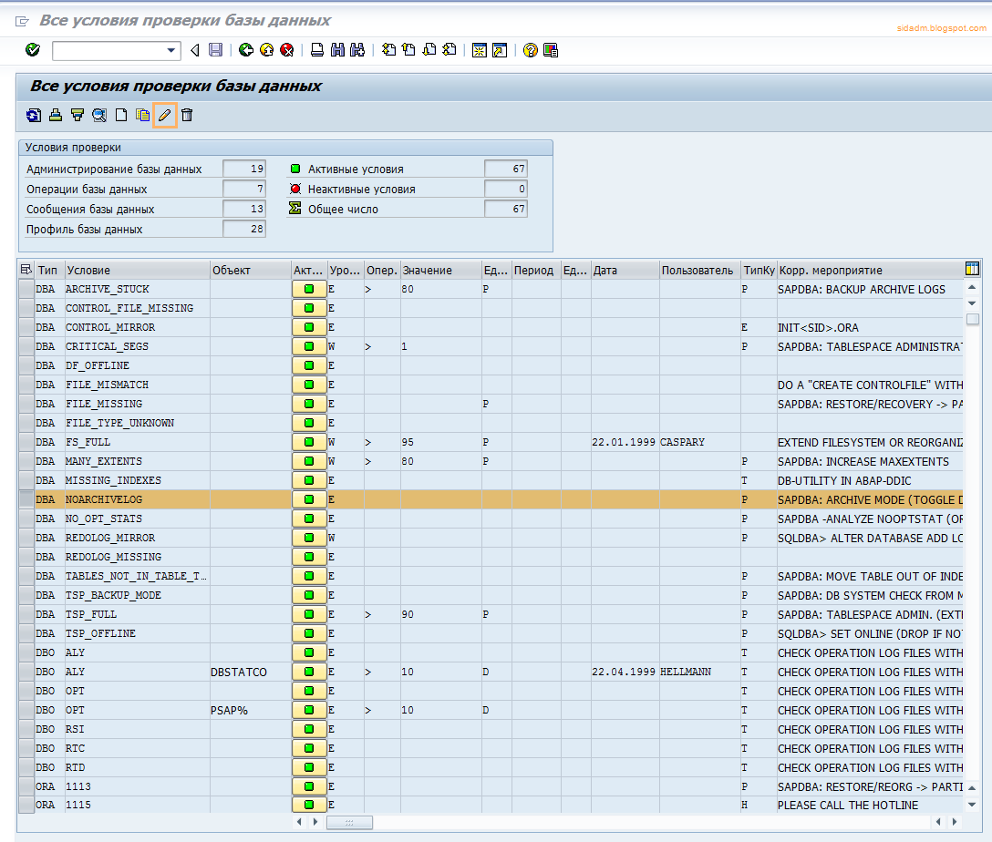Search conditions with the magnifier icon

(x=98, y=116)
